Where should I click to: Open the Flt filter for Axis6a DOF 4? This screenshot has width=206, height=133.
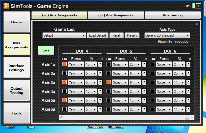[x=100, y=109]
